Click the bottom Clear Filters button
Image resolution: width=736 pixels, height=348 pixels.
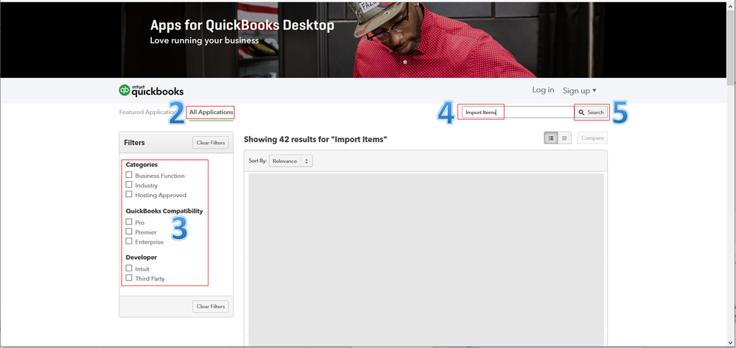211,306
